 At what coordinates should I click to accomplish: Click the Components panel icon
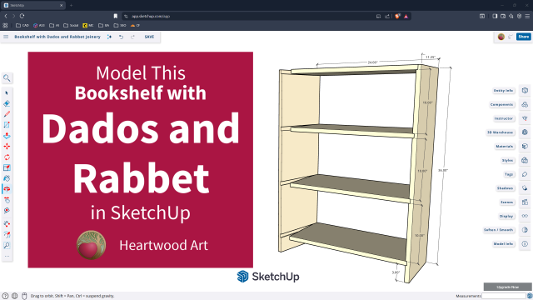[525, 104]
